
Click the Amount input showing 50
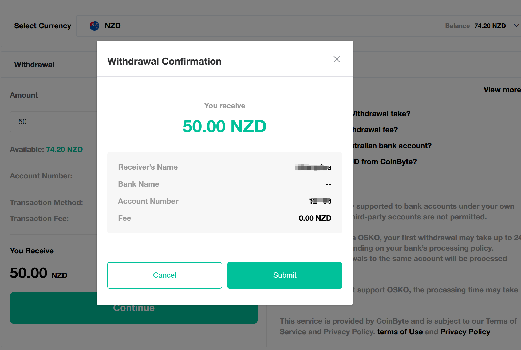[53, 122]
